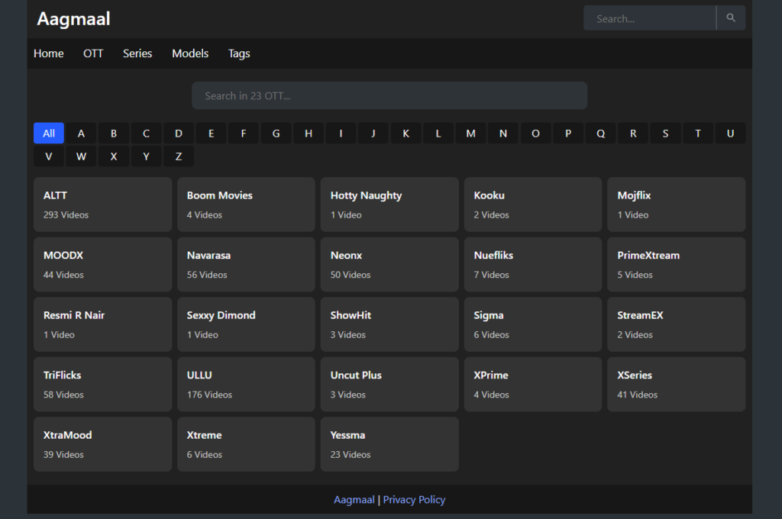Open the MOODX card

103,264
